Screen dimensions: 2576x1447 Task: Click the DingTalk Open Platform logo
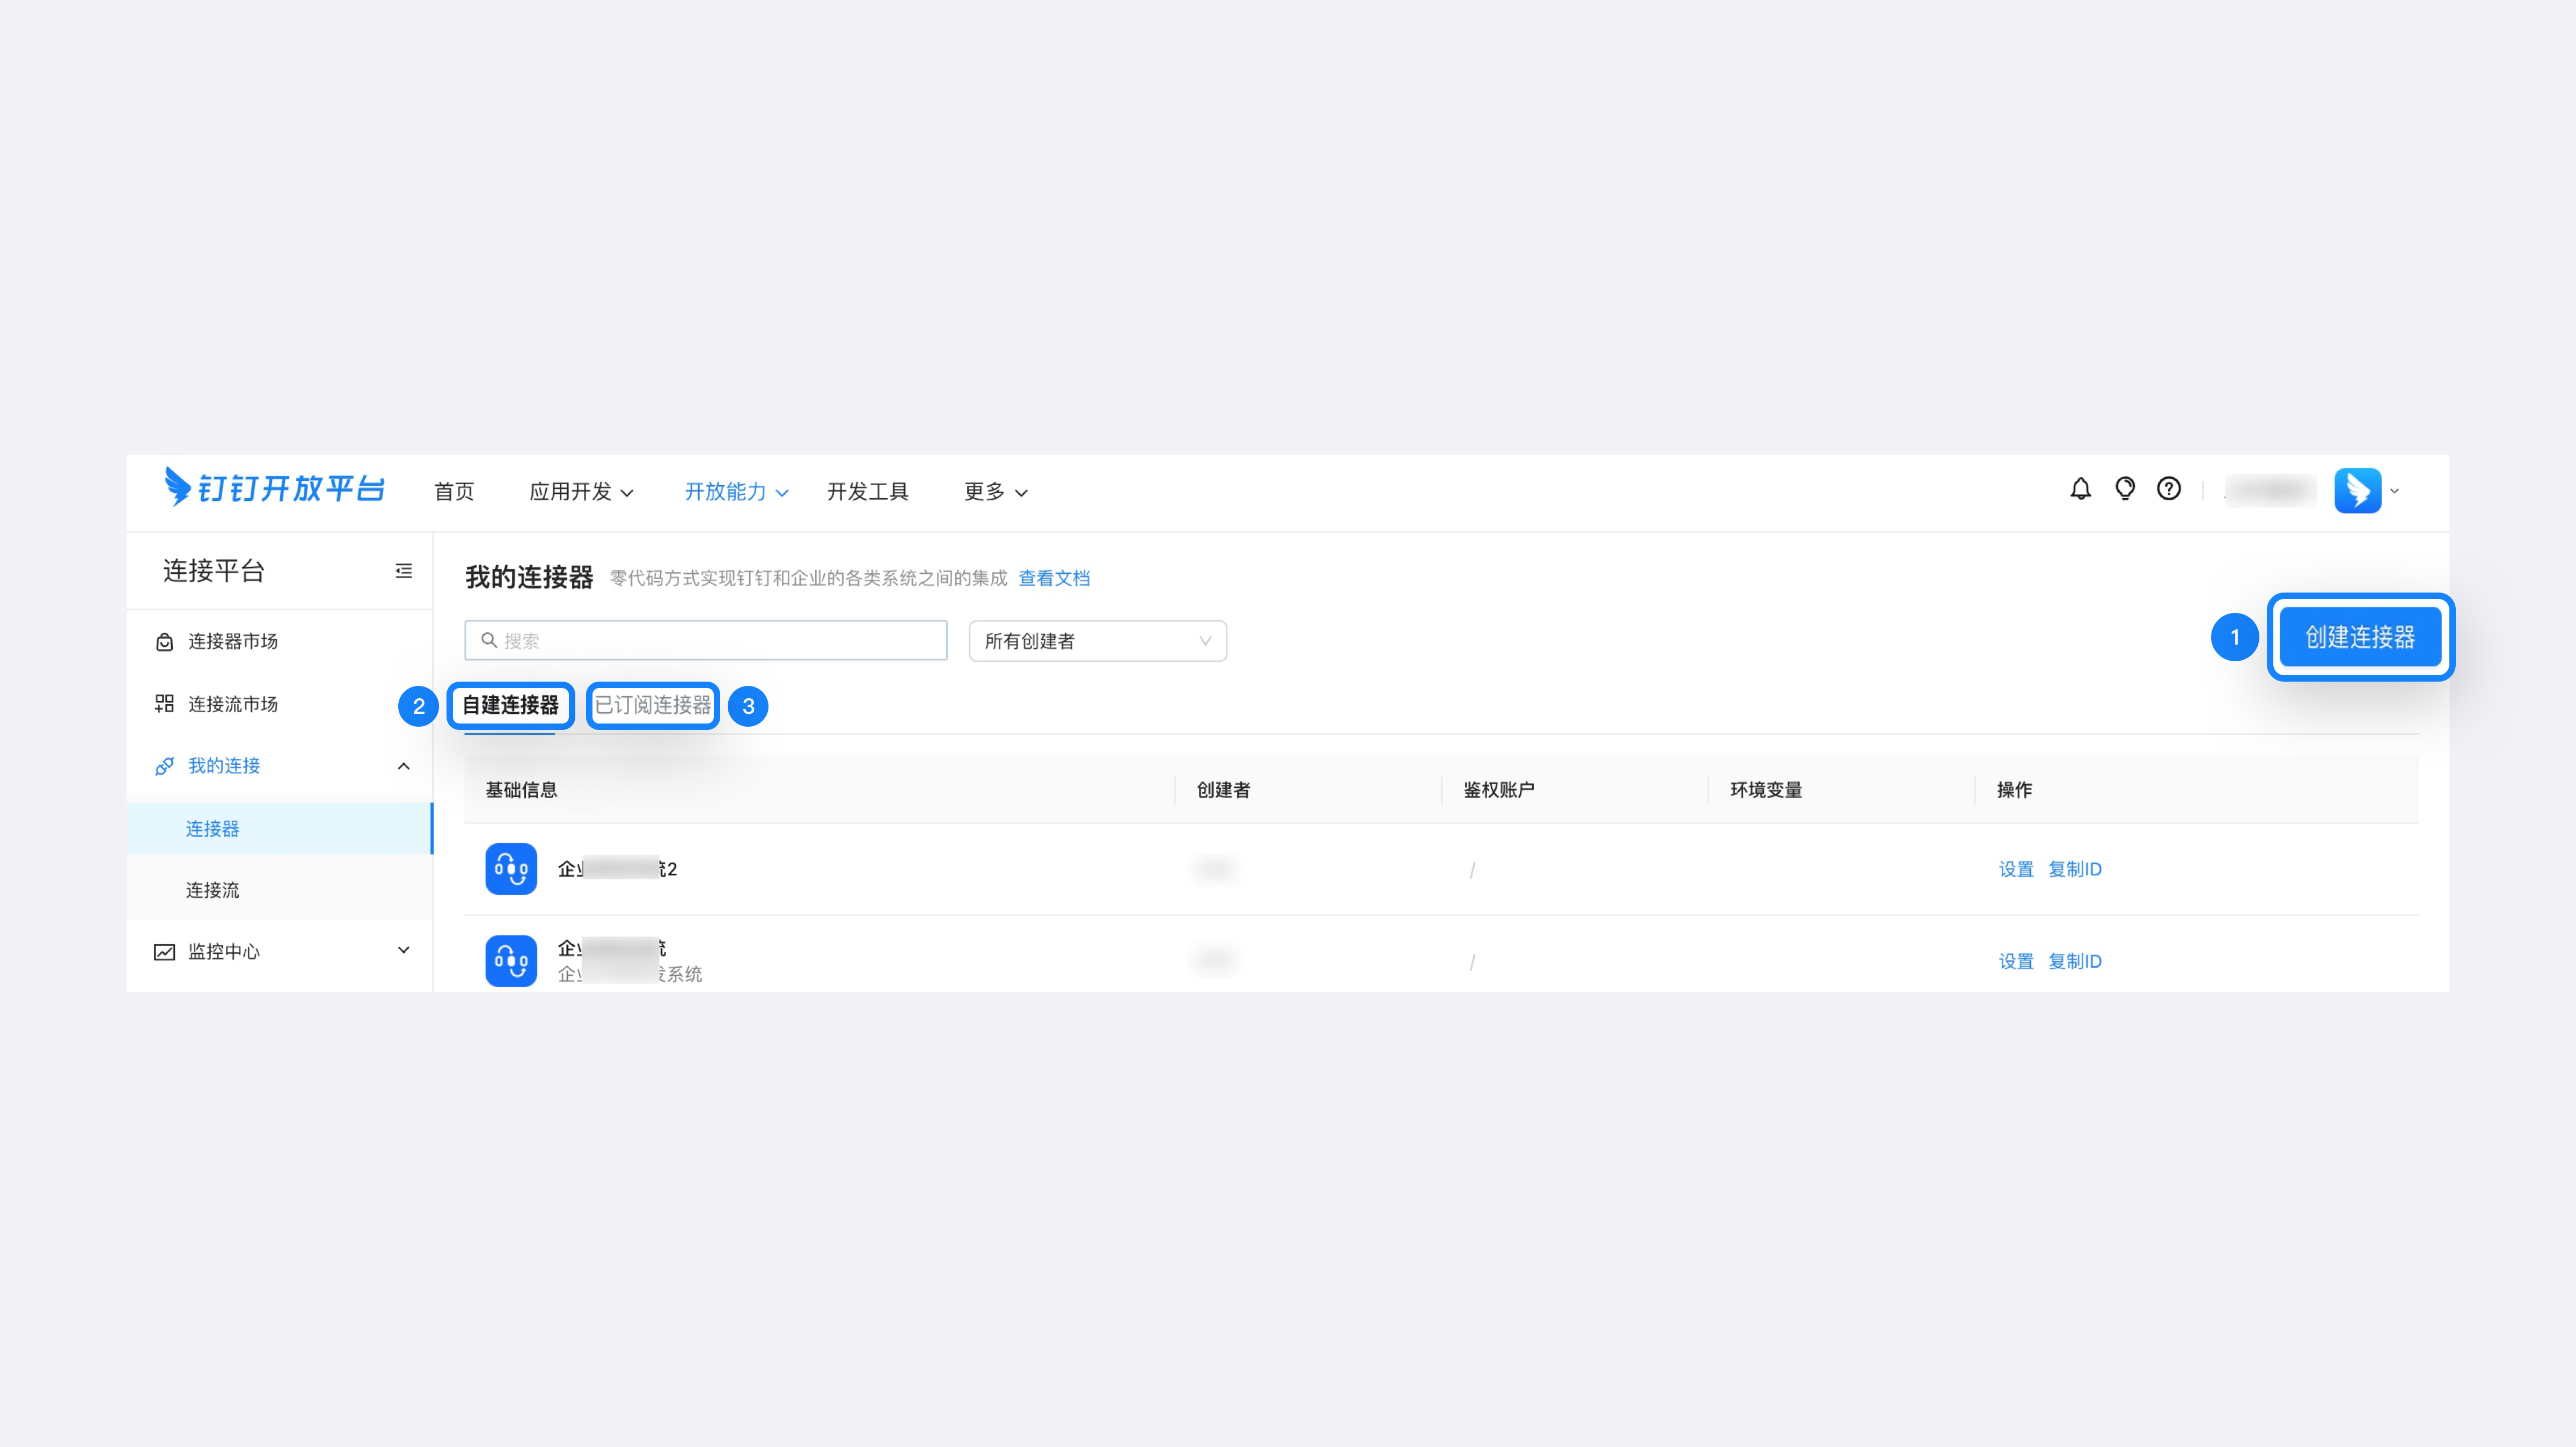[274, 488]
